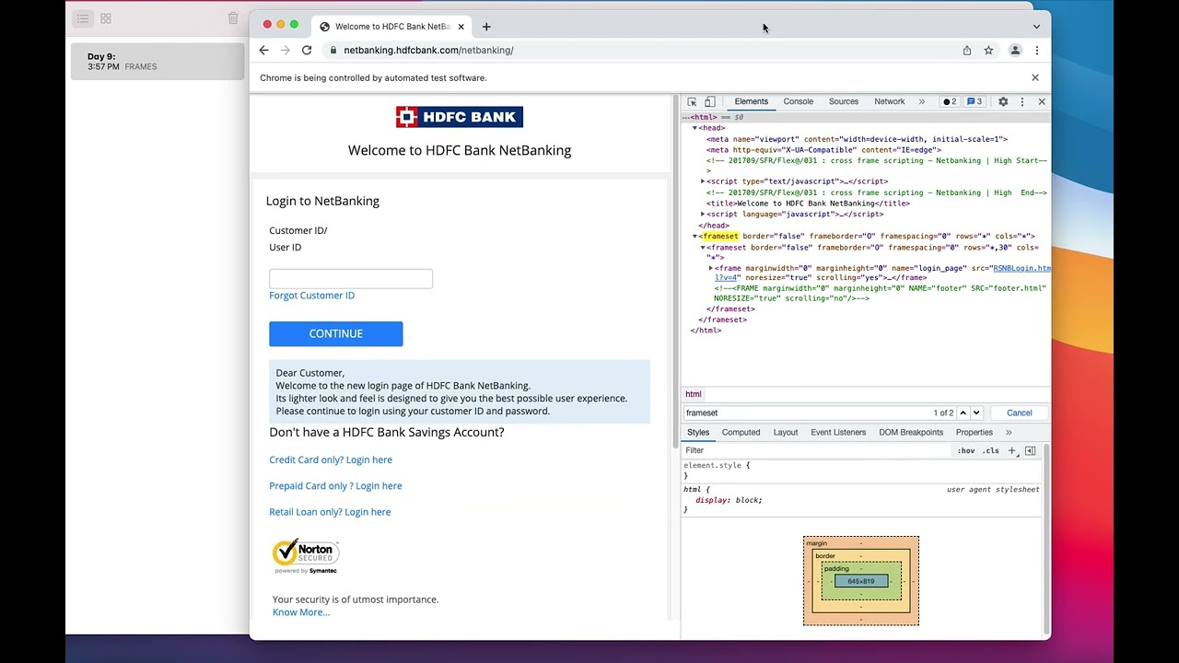This screenshot has height=663, width=1179.
Task: Cancel the DevTools element search
Action: click(1019, 413)
